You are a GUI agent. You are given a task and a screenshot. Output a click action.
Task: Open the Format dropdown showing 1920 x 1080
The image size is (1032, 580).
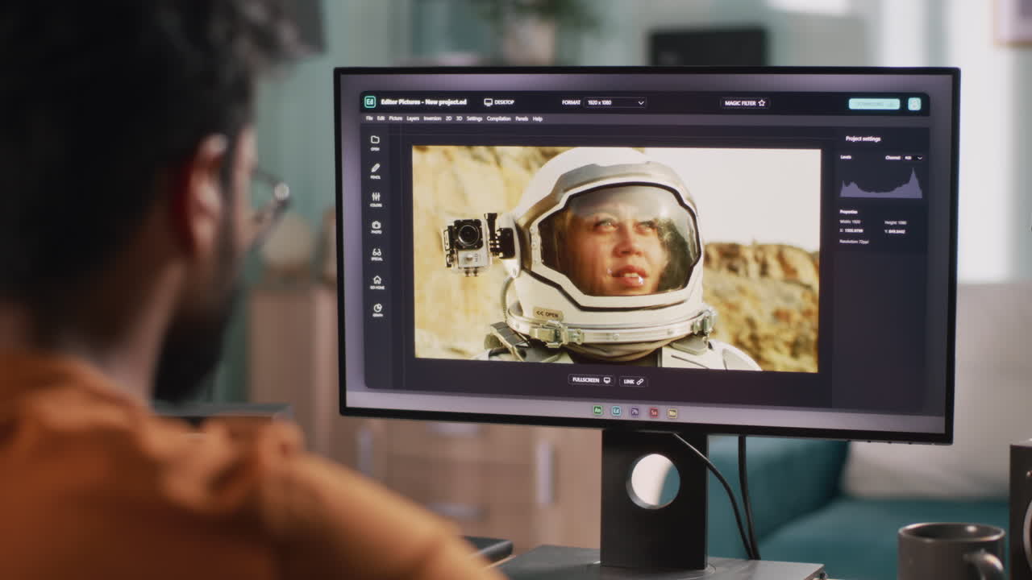613,104
